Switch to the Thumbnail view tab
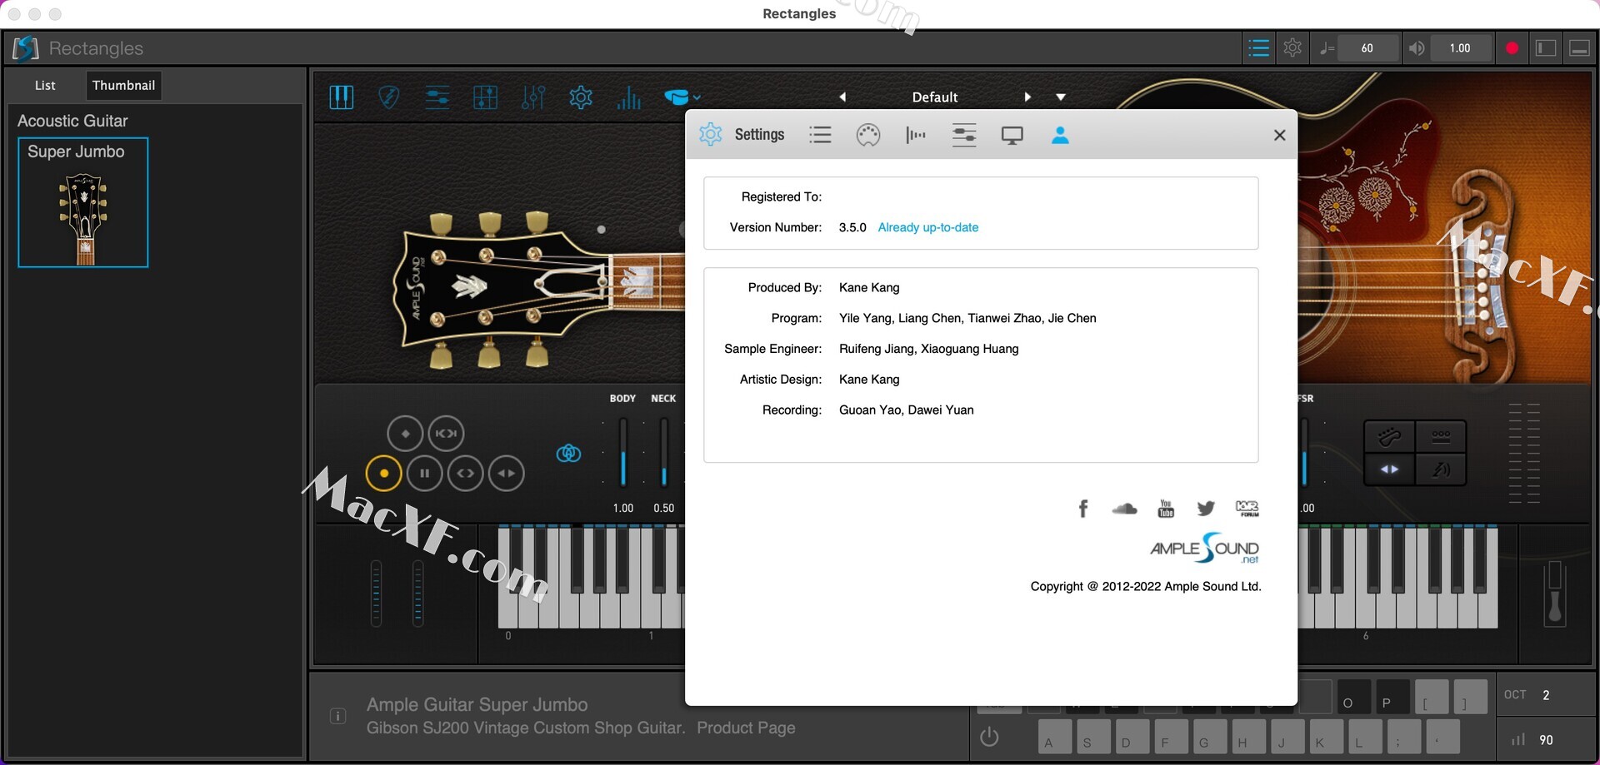Viewport: 1600px width, 765px height. pos(123,86)
